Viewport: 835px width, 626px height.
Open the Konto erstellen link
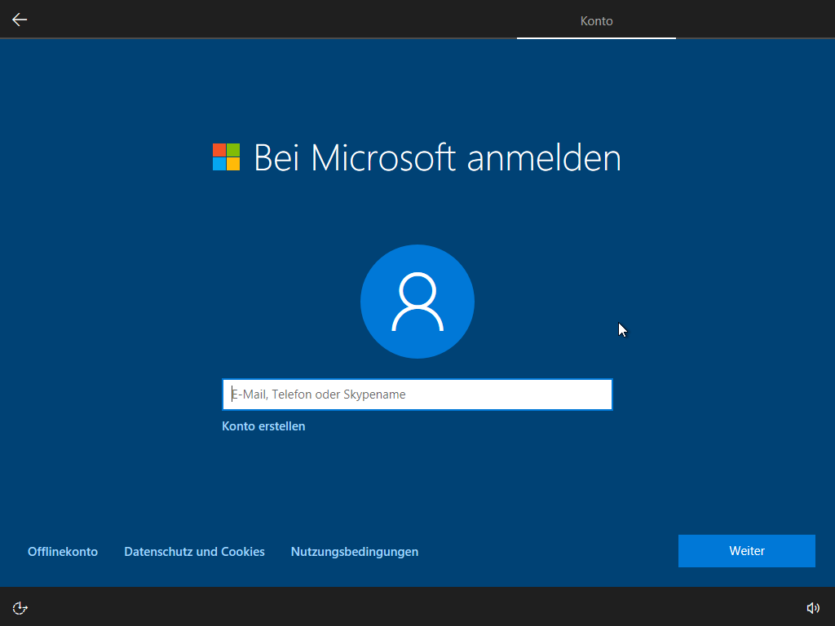pos(263,426)
